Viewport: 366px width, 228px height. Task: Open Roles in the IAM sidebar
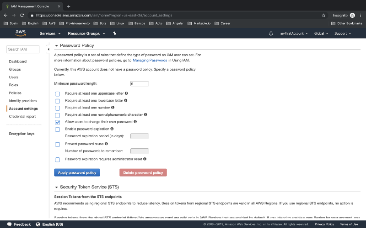tap(13, 85)
